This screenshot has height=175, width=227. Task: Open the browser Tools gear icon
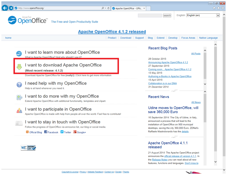click(223, 8)
